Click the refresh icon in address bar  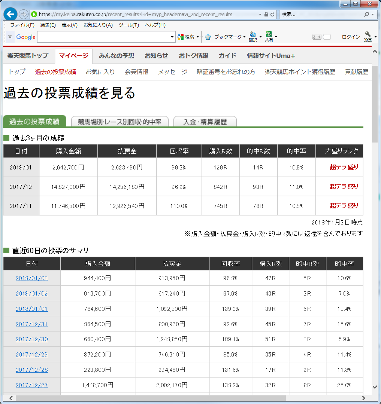tap(272, 15)
